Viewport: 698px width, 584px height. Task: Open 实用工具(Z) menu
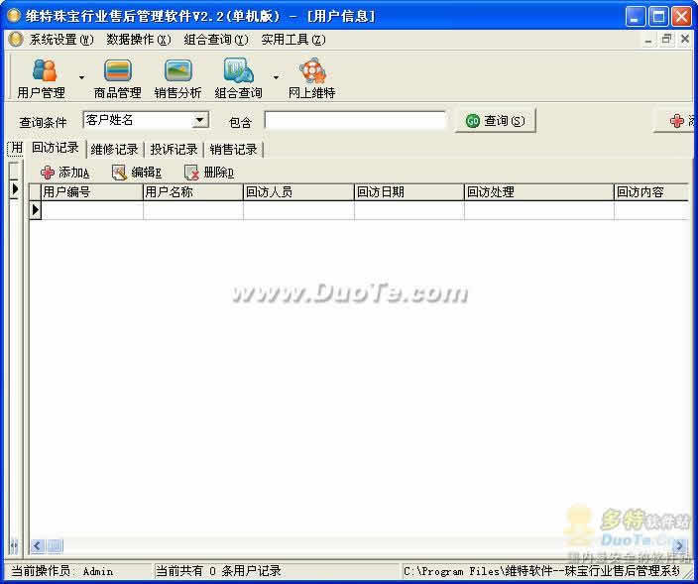pos(293,40)
